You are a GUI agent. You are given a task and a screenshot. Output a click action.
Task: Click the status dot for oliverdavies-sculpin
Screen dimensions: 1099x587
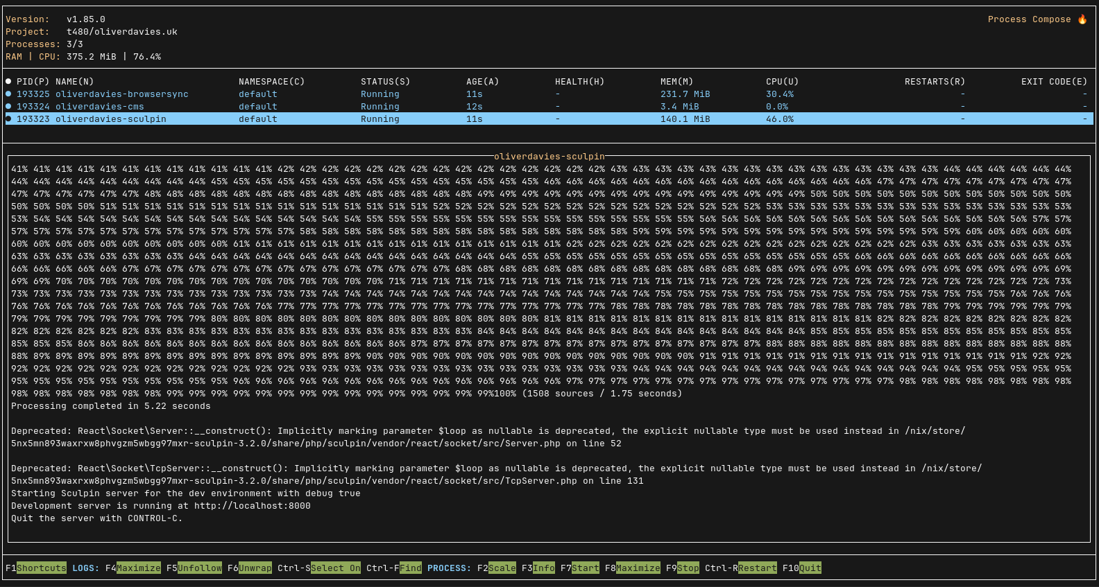9,119
